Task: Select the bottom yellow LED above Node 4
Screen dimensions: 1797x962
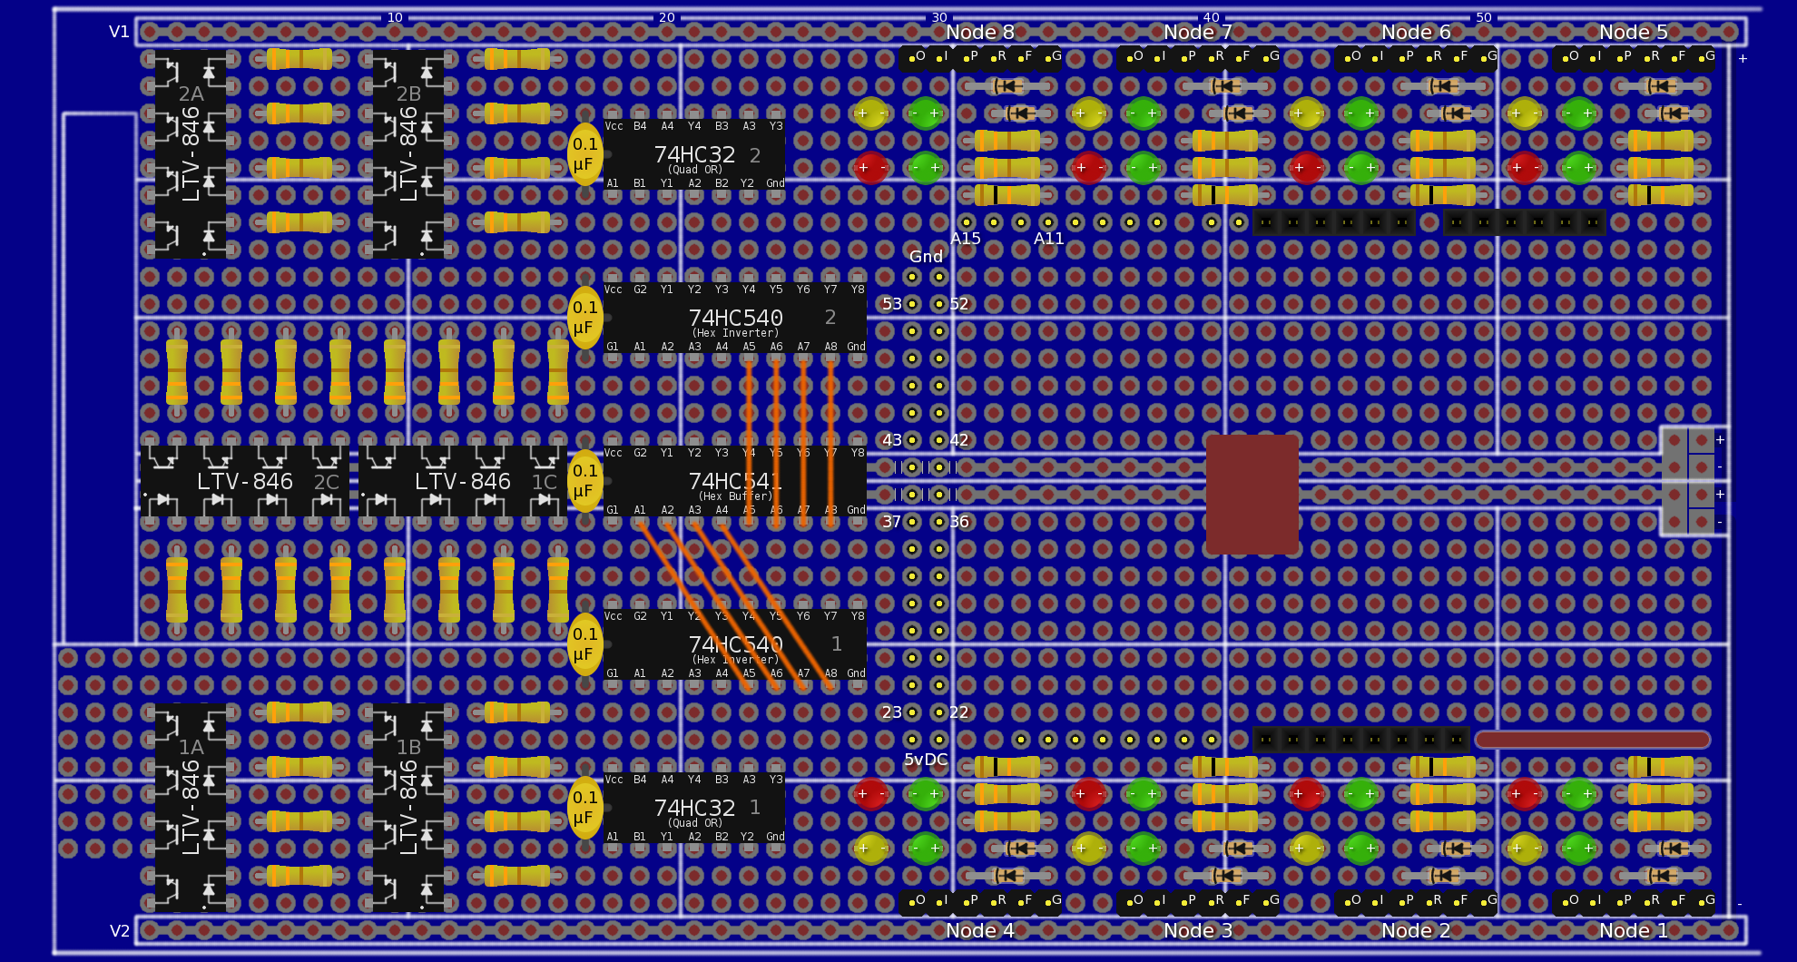Action: point(871,849)
